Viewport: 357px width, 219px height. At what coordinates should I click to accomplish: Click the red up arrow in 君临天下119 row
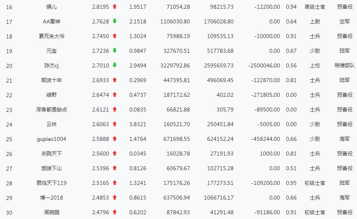[115, 182]
